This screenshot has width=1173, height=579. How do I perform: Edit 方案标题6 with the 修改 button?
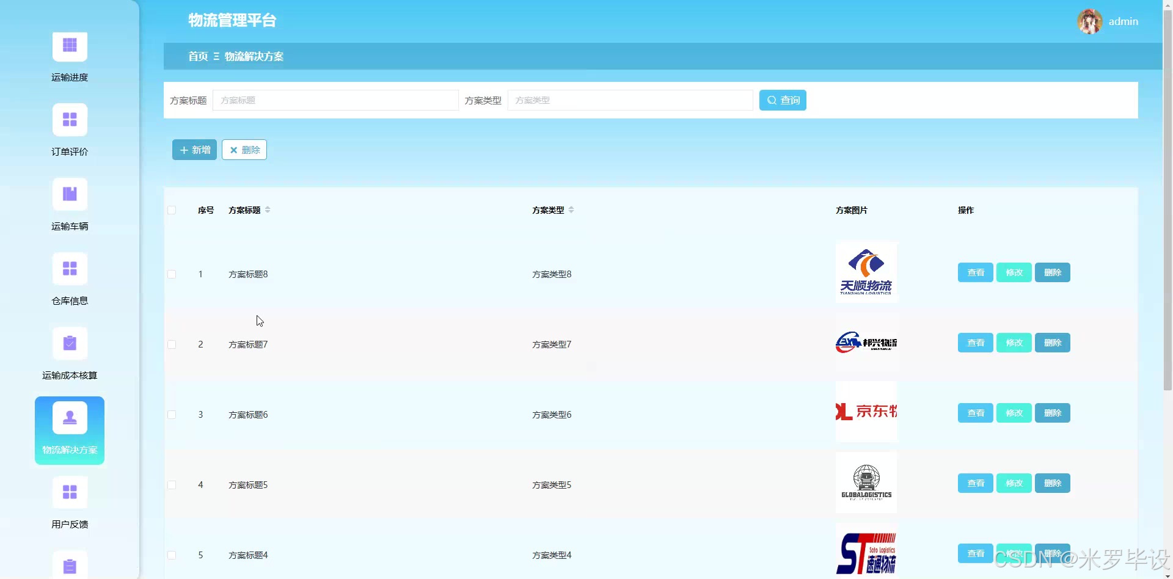click(1014, 413)
